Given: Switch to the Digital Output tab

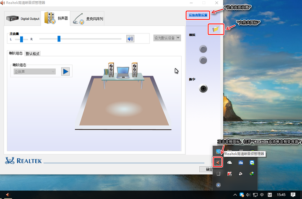Looking at the screenshot, I should (x=23, y=18).
